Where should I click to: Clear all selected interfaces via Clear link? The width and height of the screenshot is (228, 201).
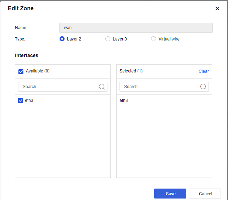[x=204, y=71]
